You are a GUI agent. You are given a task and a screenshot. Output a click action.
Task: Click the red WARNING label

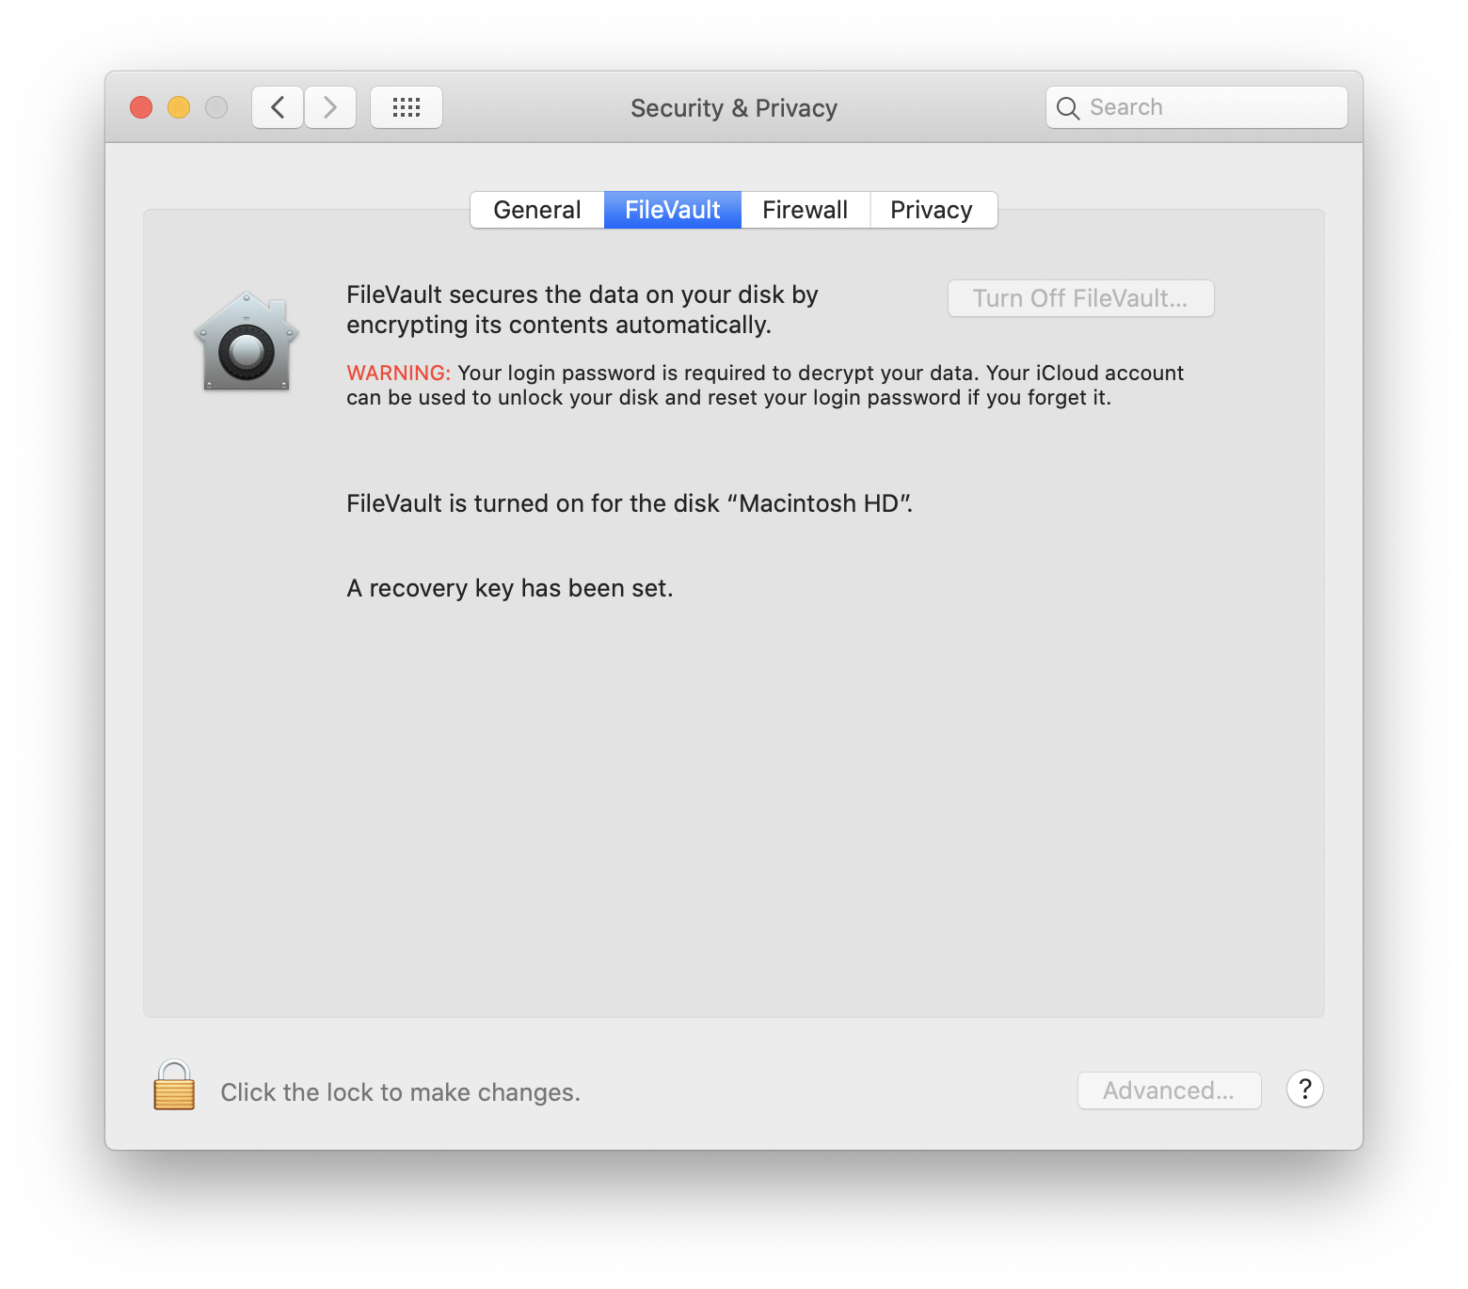point(398,373)
